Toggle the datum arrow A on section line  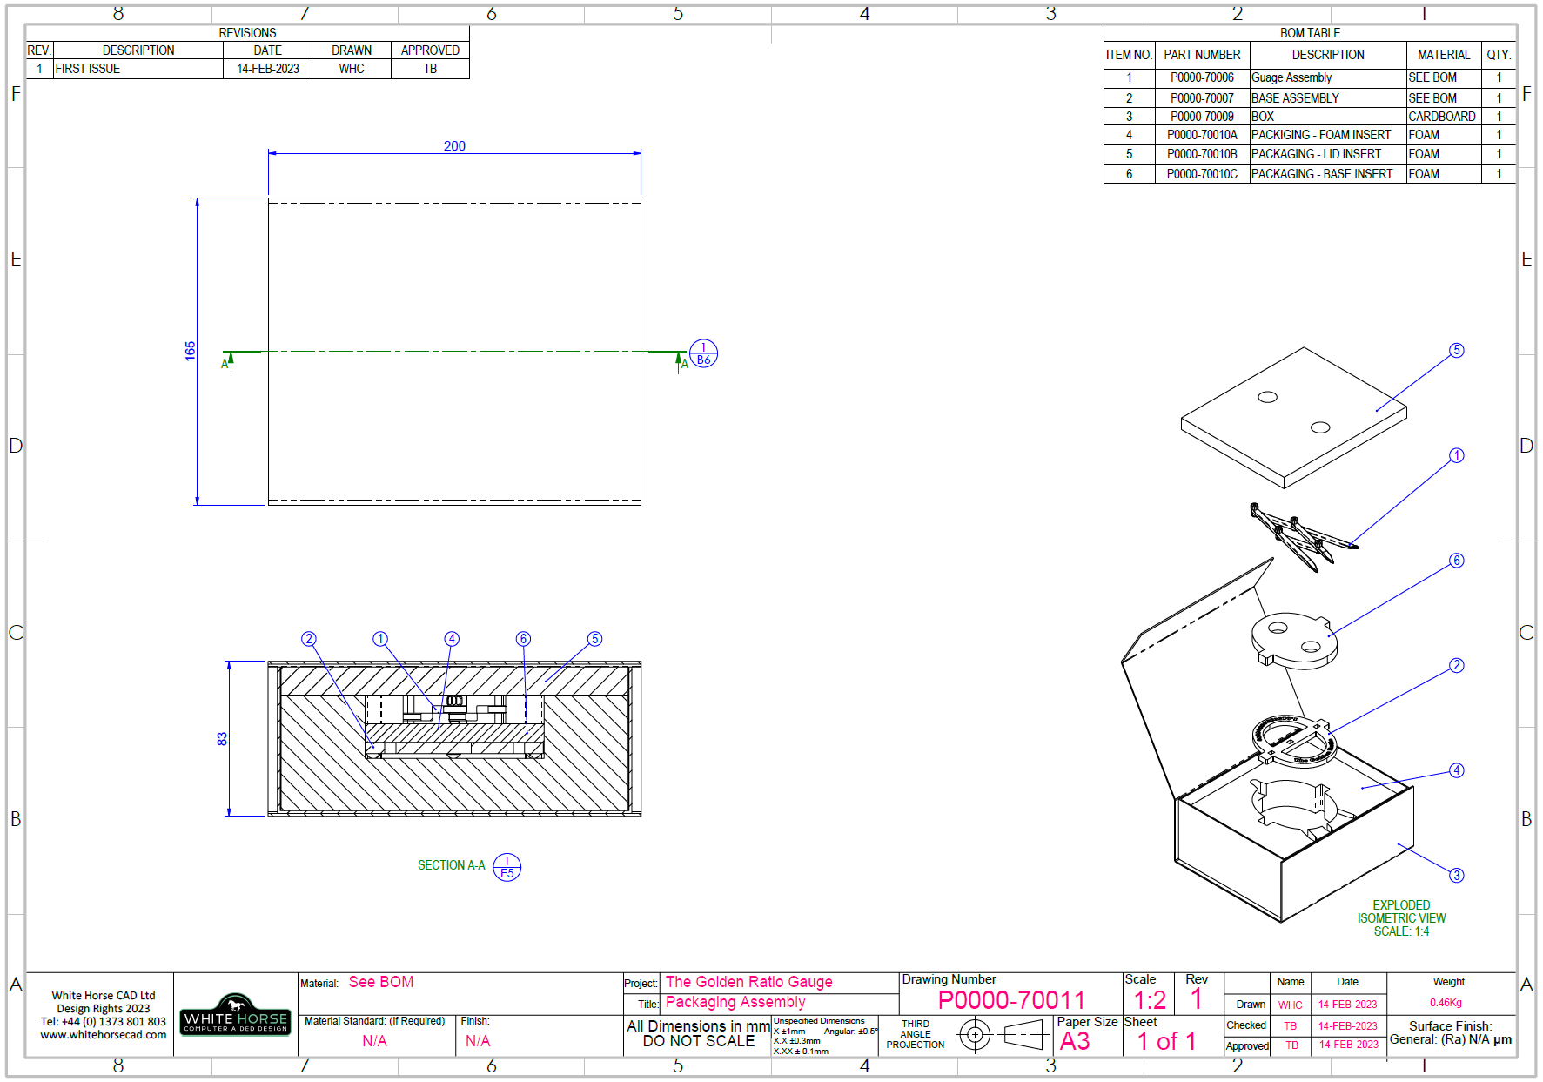click(x=229, y=357)
